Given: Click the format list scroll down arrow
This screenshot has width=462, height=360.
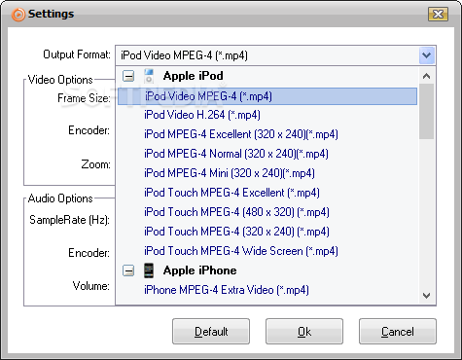Looking at the screenshot, I should coord(427,296).
